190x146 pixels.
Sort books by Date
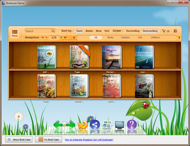point(79,31)
